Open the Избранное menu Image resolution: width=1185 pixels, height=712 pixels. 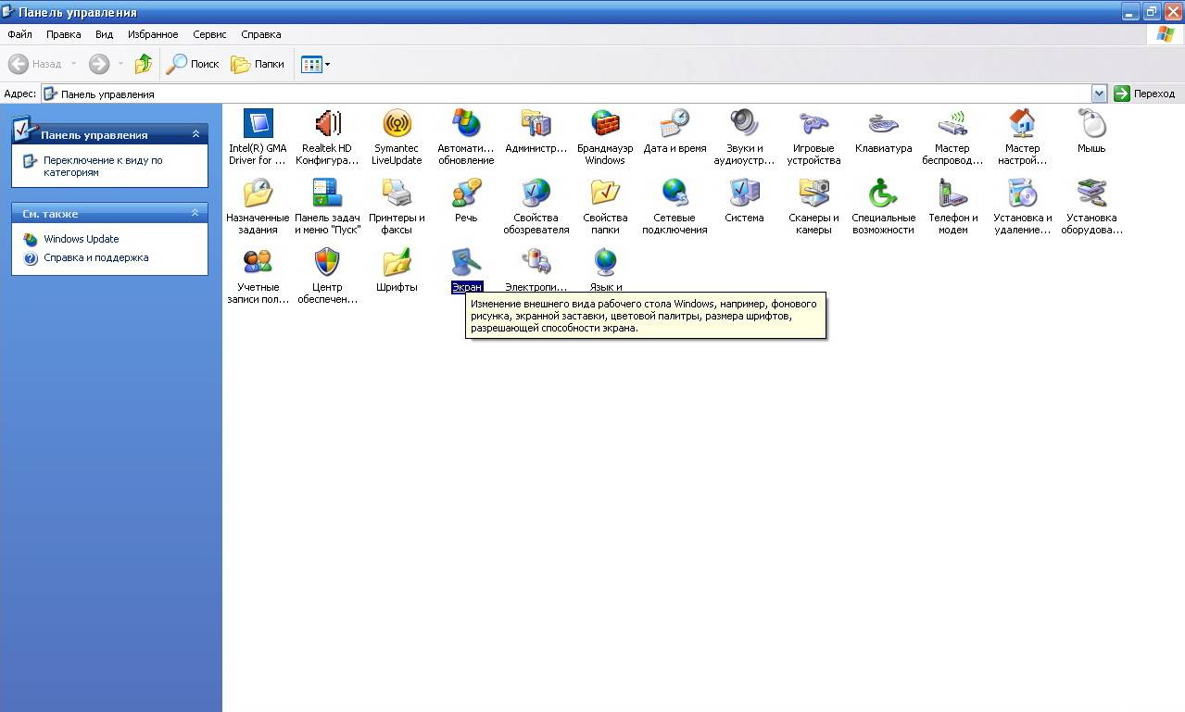click(x=153, y=34)
